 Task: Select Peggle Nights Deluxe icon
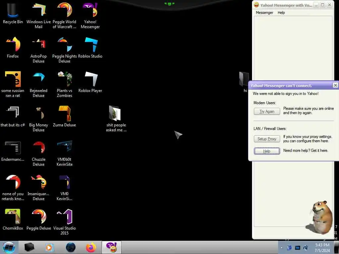click(65, 50)
